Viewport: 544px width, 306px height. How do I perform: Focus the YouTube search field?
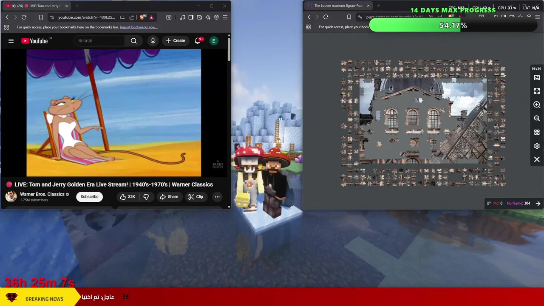[99, 41]
